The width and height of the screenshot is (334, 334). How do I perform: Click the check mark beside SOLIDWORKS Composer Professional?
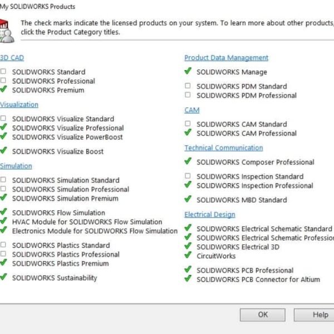(188, 161)
